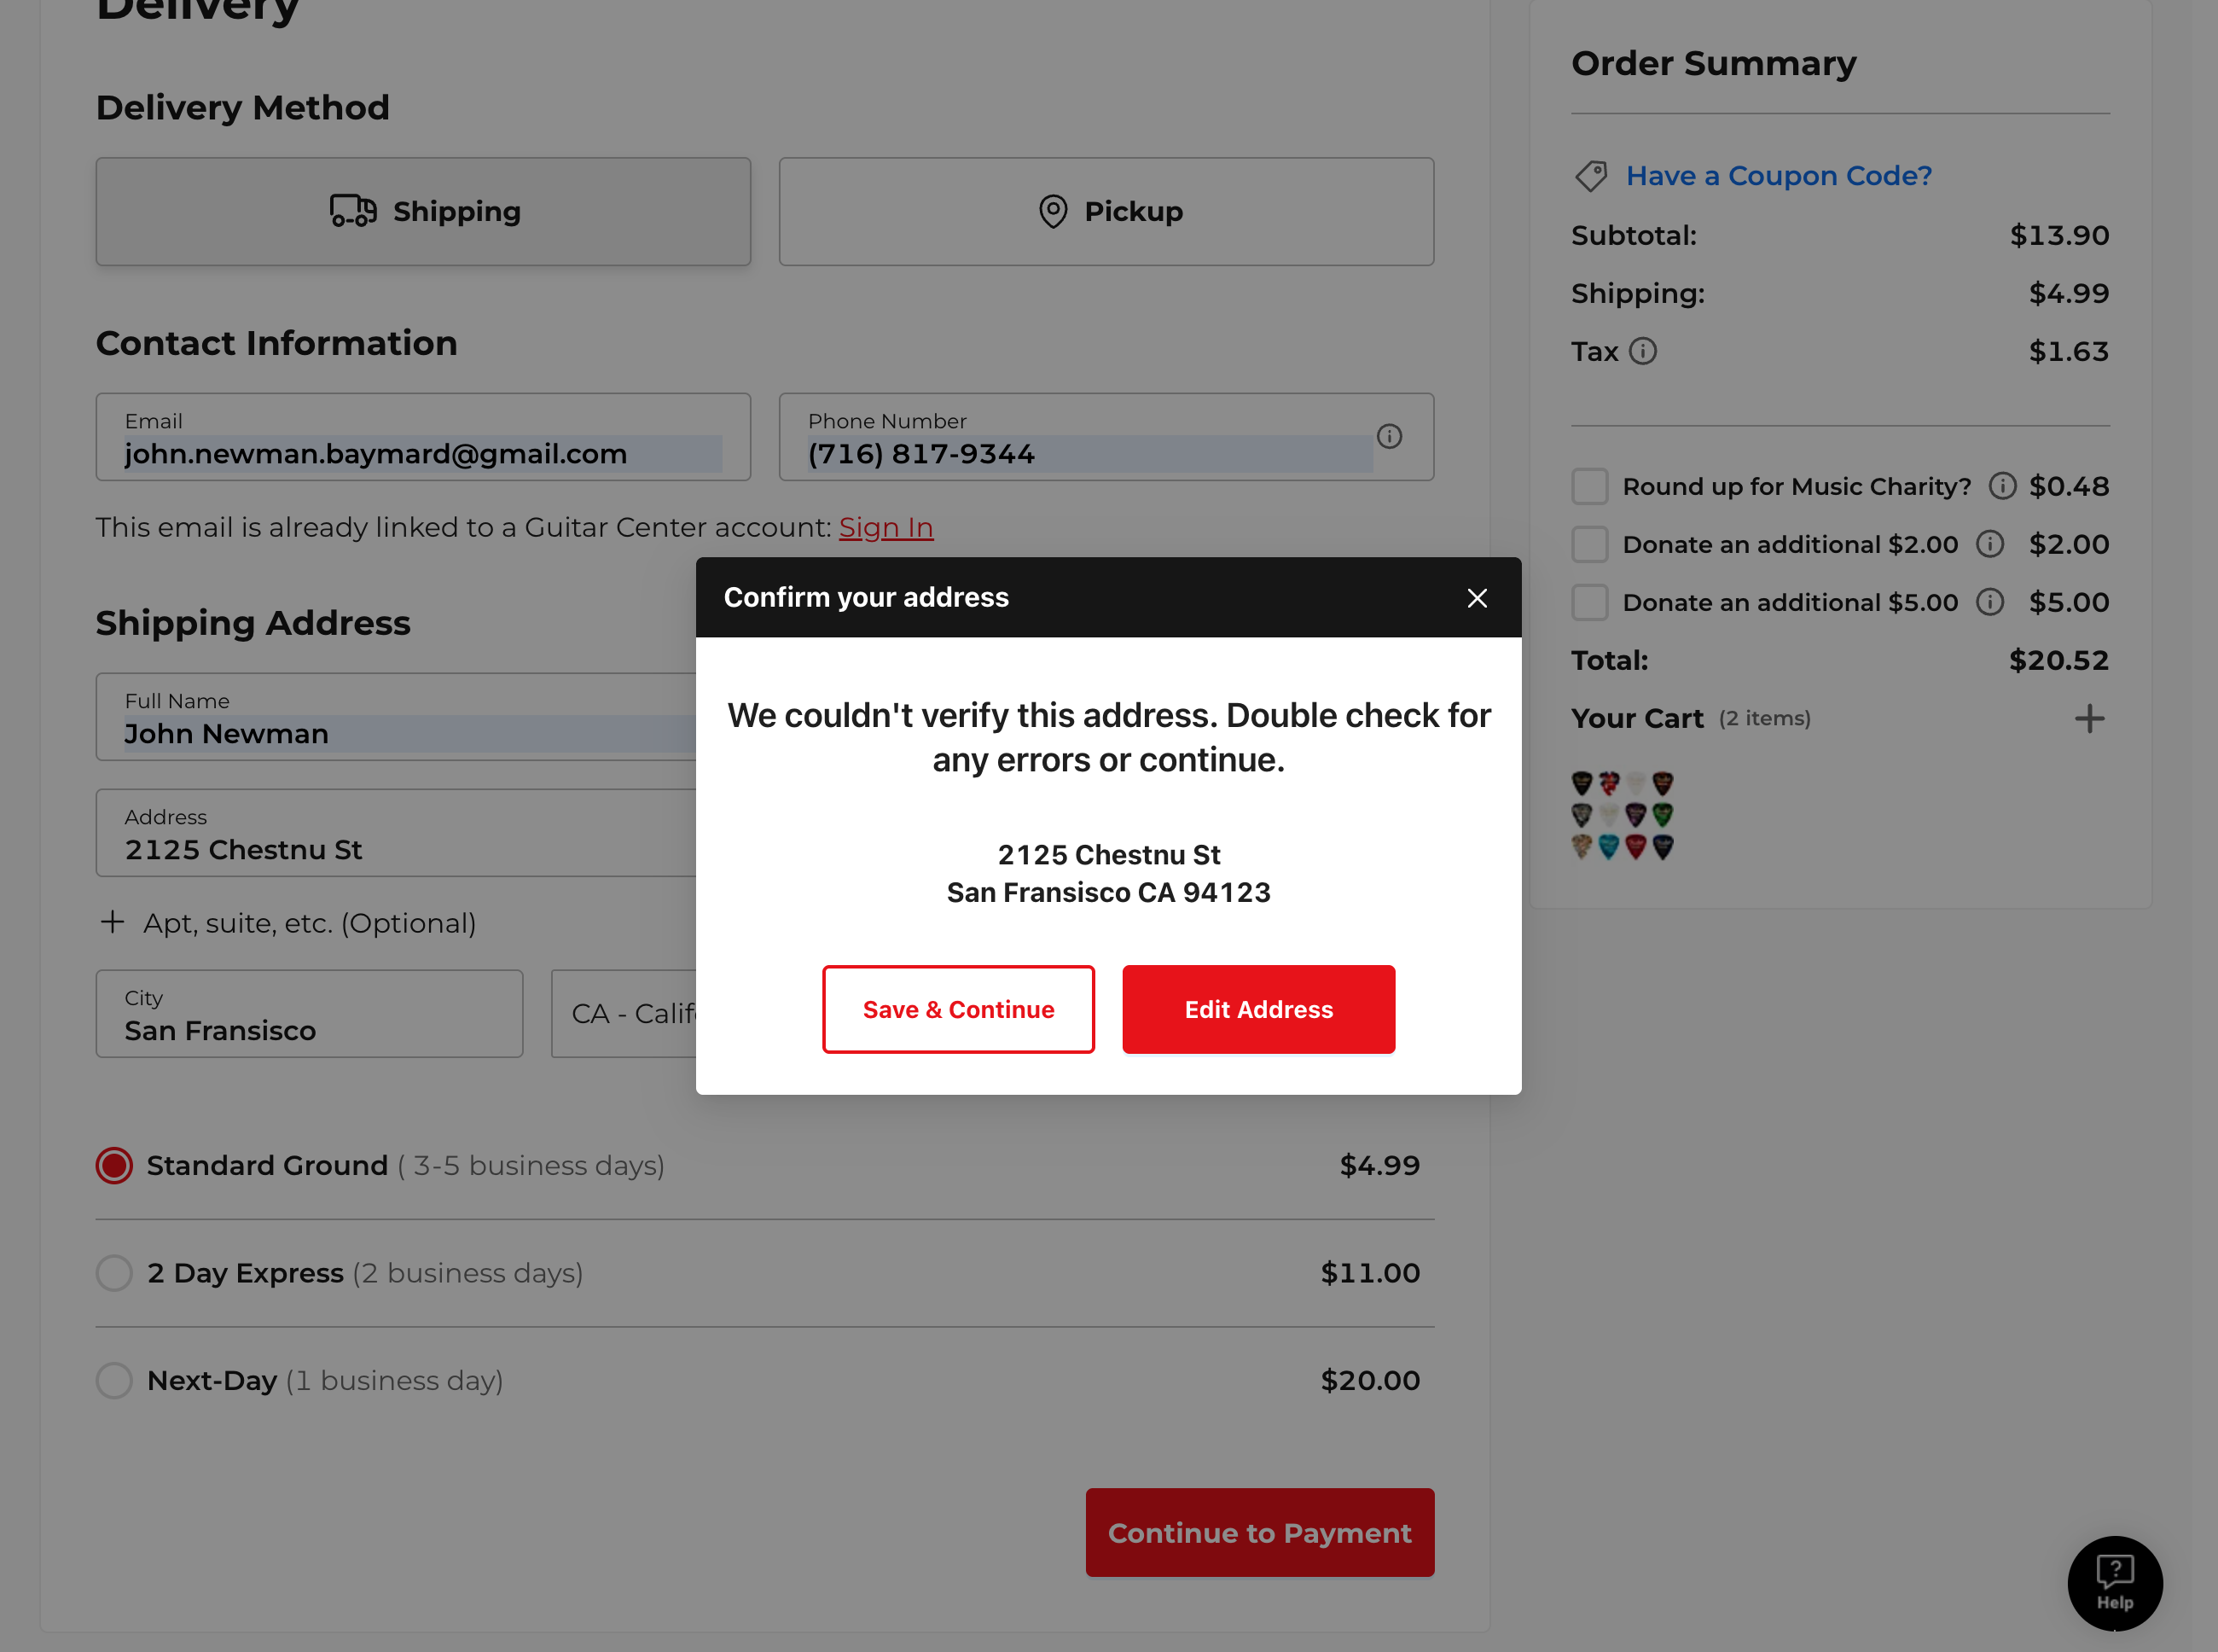Click the Tax info icon
The width and height of the screenshot is (2218, 1652).
(x=1642, y=351)
